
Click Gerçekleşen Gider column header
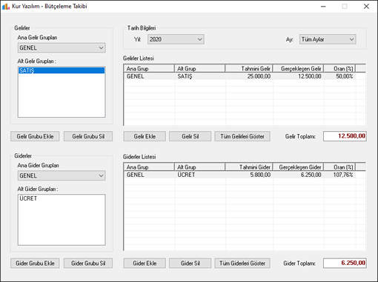pos(298,167)
